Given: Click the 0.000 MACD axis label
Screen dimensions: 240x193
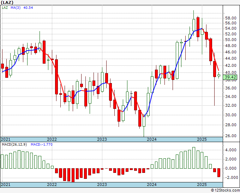Looking at the screenshot, I should coord(231,168).
